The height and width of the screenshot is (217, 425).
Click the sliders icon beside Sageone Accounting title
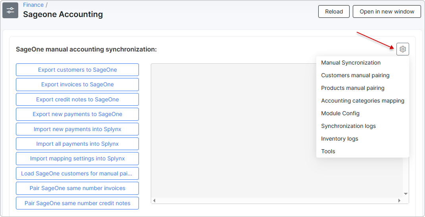pyautogui.click(x=10, y=10)
